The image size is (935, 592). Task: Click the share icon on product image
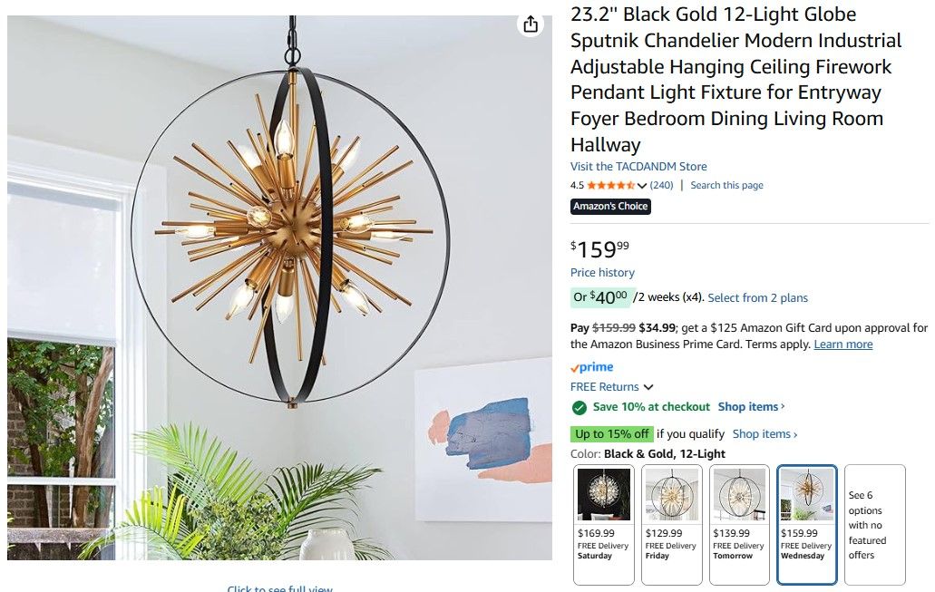pos(531,24)
